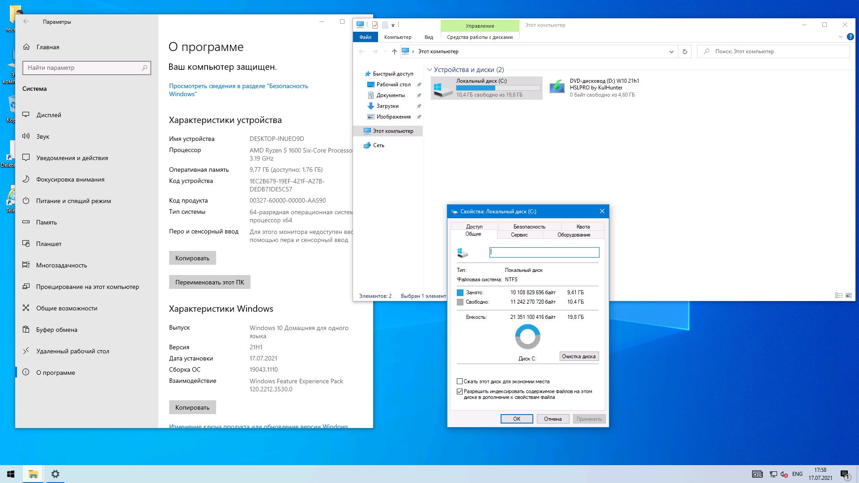The height and width of the screenshot is (483, 859).
Task: Collapse the Devices and drives group
Action: click(x=429, y=70)
